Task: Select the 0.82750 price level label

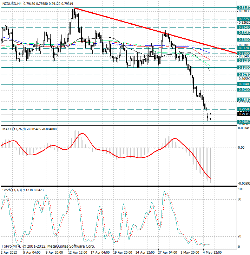Action: pyautogui.click(x=244, y=19)
